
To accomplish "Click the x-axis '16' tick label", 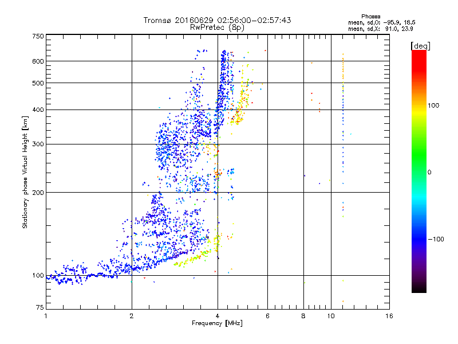I will (389, 316).
